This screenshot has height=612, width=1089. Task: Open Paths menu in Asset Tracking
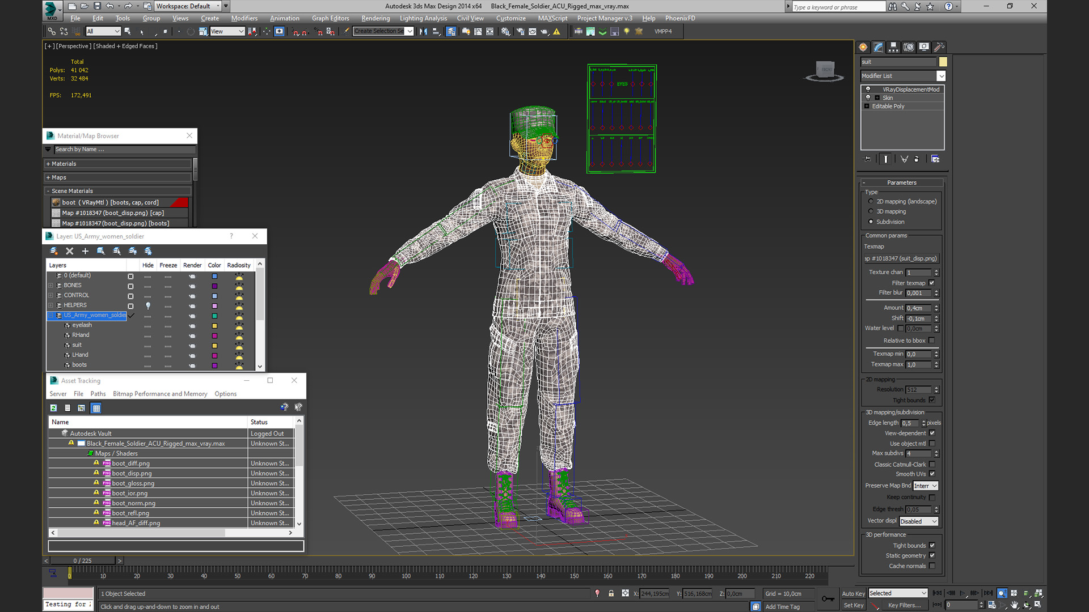[98, 394]
